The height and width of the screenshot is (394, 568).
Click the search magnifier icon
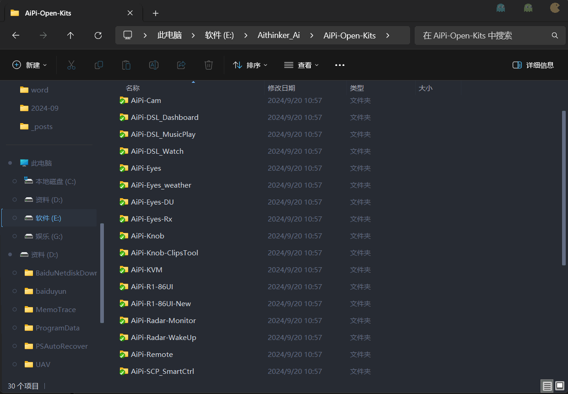click(555, 35)
